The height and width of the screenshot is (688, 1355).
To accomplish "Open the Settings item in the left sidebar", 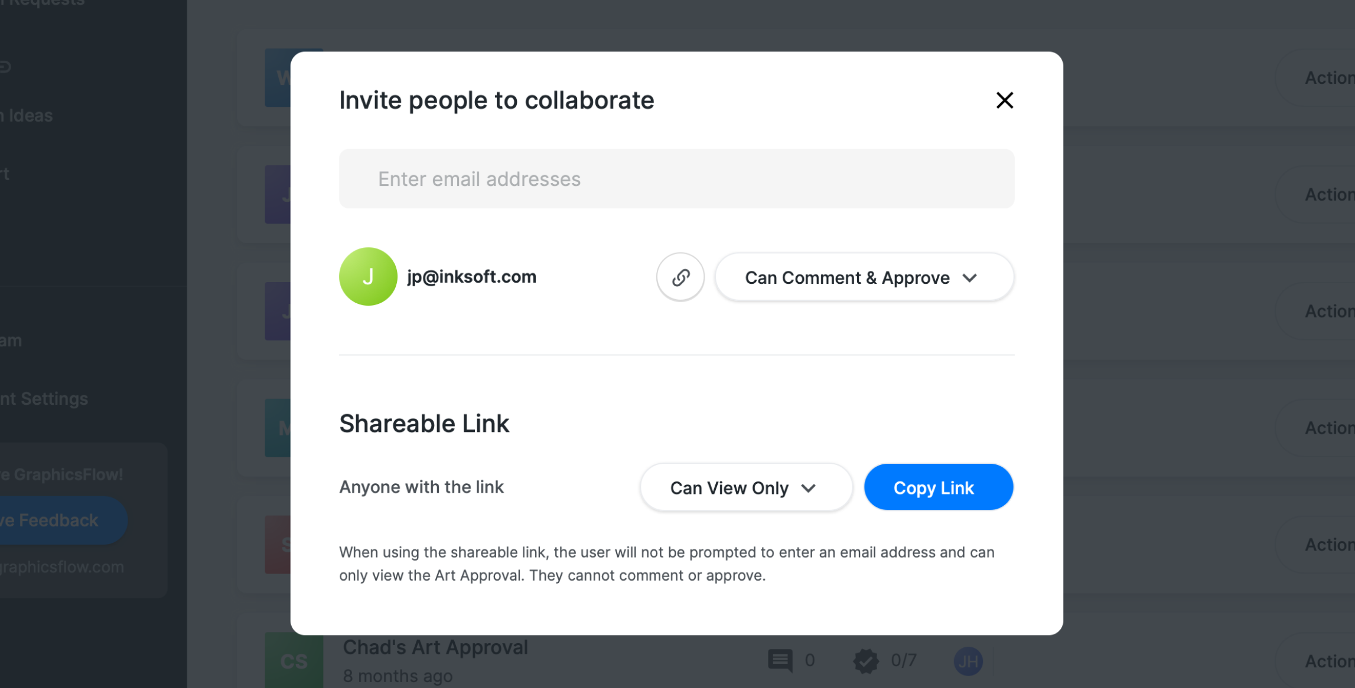I will (x=44, y=399).
